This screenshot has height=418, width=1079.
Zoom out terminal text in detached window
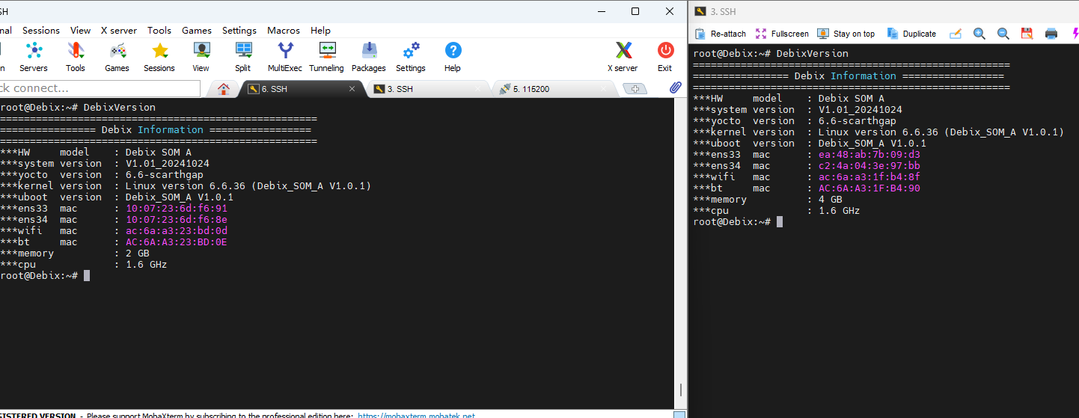coord(1003,34)
